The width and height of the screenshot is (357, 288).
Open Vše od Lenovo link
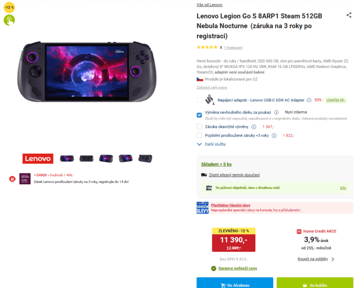coord(209,5)
